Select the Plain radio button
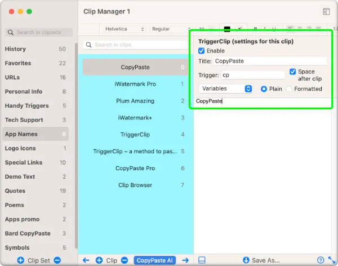 tap(264, 89)
